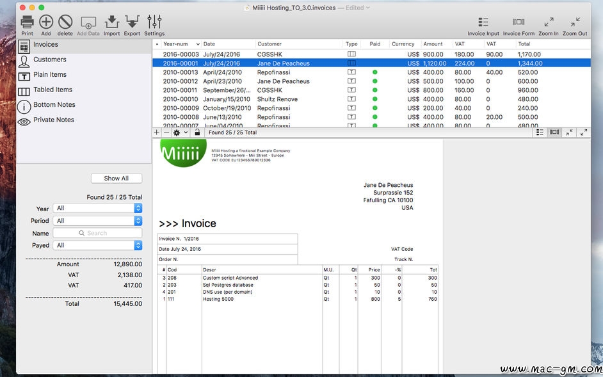Toggle the lock icon below invoice list

[x=197, y=132]
